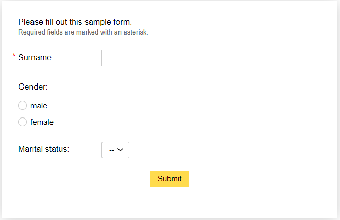This screenshot has width=340, height=220.
Task: Select the female radio button
Action: (x=22, y=122)
